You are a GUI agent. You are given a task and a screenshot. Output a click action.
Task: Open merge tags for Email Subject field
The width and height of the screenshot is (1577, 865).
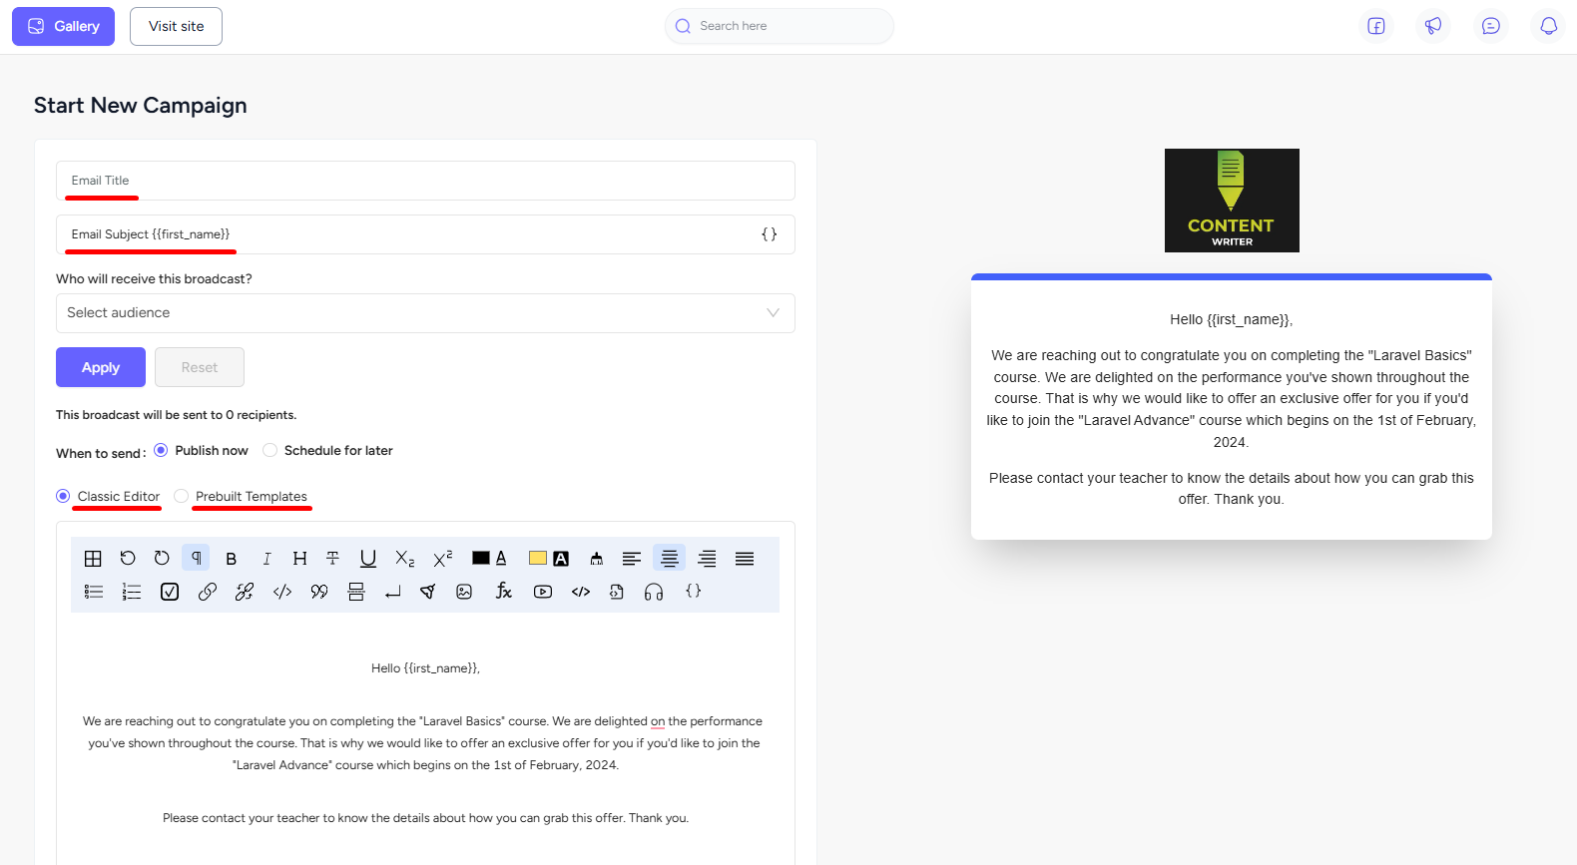[770, 234]
